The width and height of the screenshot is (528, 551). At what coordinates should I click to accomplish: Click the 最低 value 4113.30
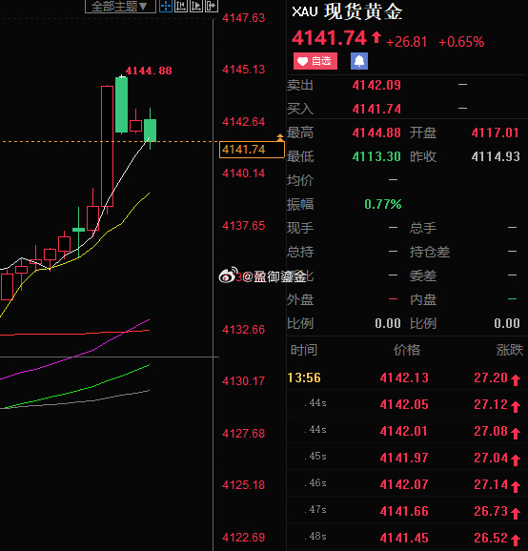pyautogui.click(x=376, y=156)
